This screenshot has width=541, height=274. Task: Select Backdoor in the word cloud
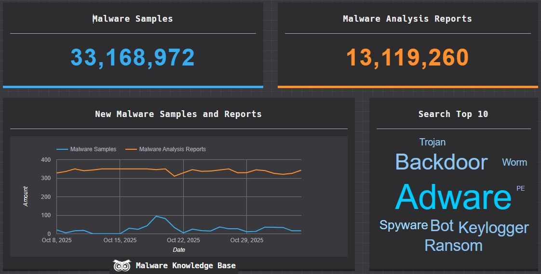[x=441, y=162]
